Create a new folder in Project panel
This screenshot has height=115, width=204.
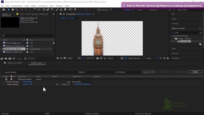click(x=6, y=59)
